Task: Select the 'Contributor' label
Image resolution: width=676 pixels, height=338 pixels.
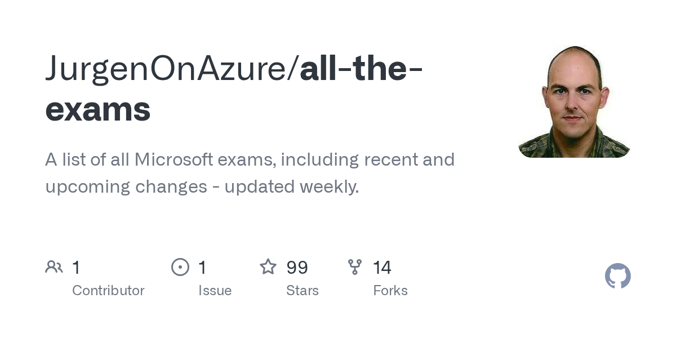Action: [108, 291]
